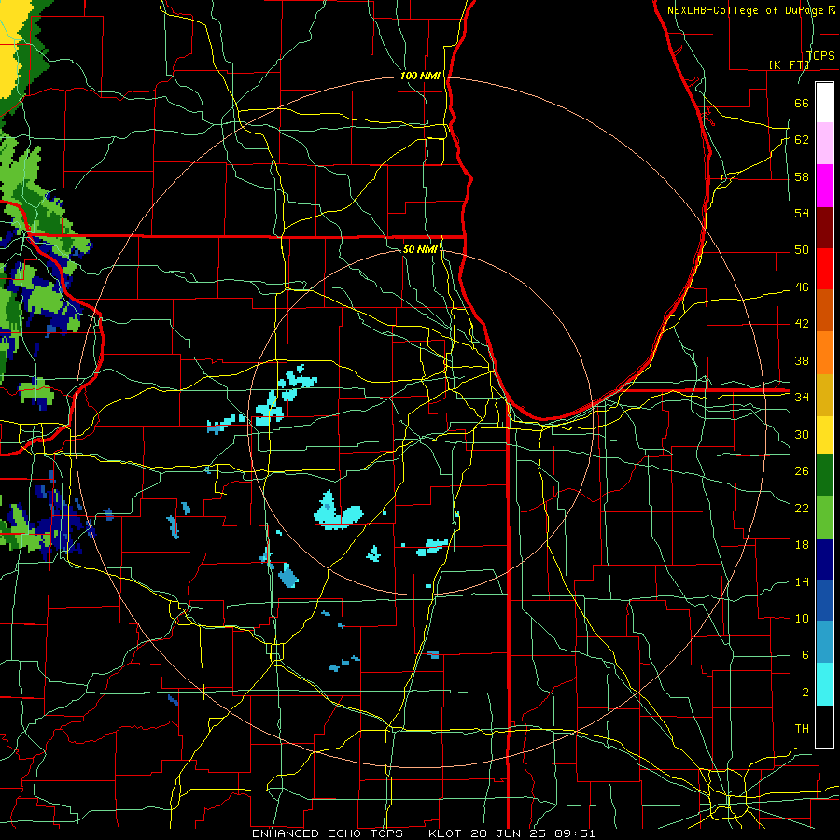This screenshot has width=840, height=840.
Task: Select the mustard gold legend swatch
Action: [x=824, y=395]
